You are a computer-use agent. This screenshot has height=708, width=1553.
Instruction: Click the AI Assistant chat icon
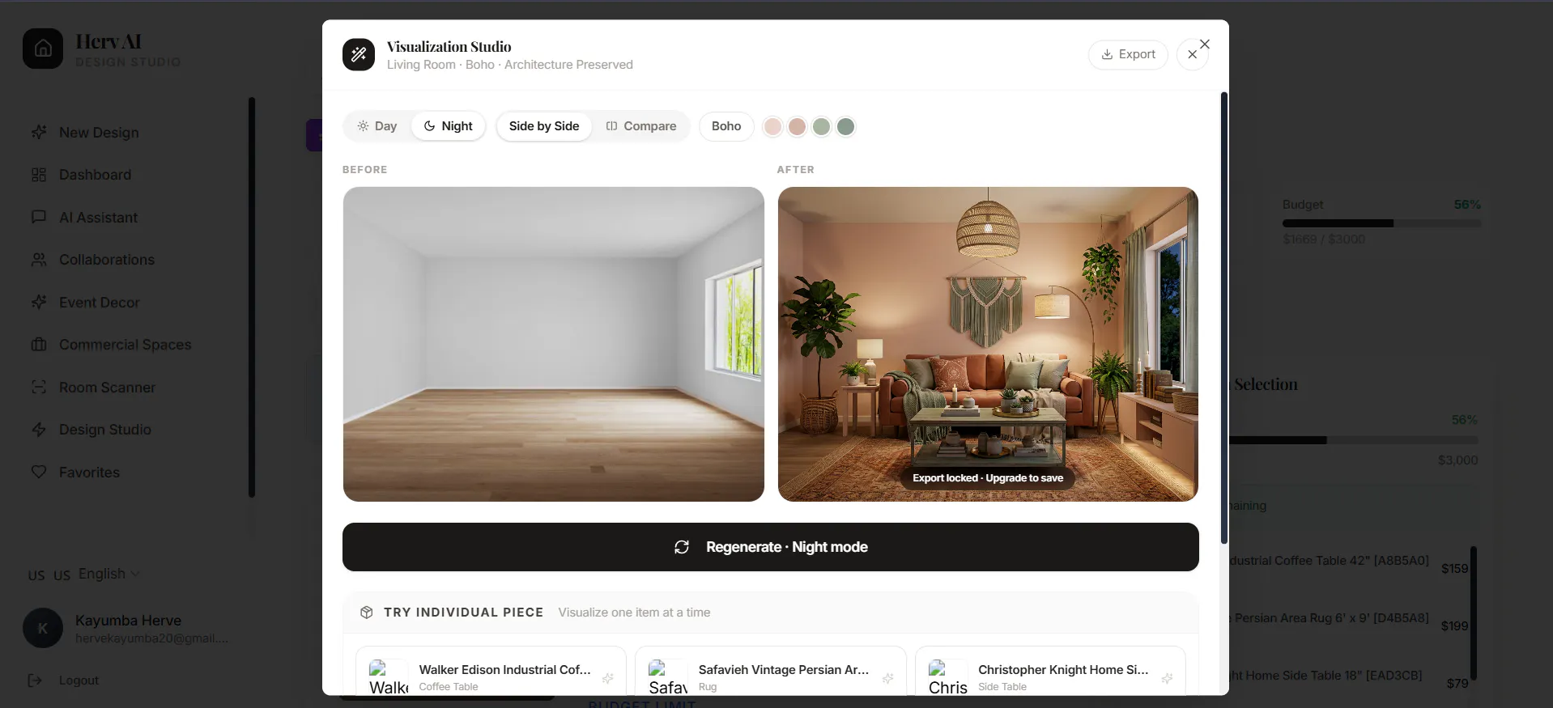tap(39, 217)
